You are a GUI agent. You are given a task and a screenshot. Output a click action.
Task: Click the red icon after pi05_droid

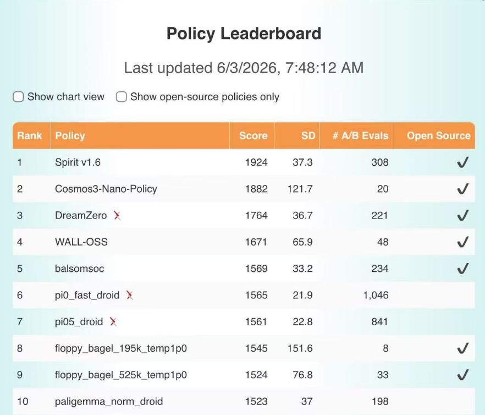pyautogui.click(x=113, y=322)
